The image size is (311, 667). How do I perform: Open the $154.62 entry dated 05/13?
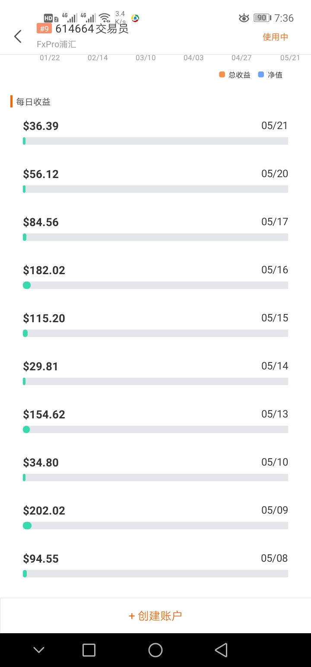pos(155,421)
